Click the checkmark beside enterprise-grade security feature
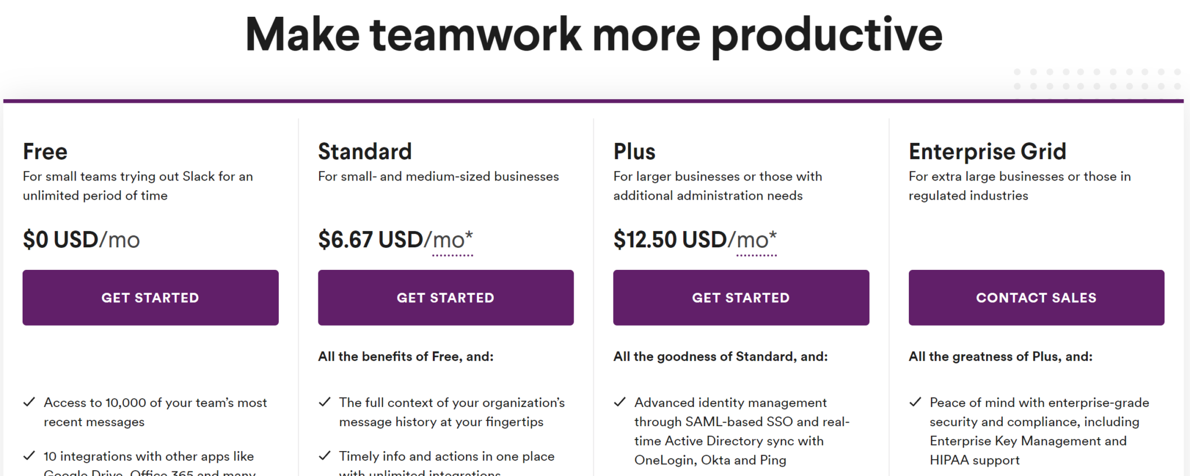 coord(915,402)
